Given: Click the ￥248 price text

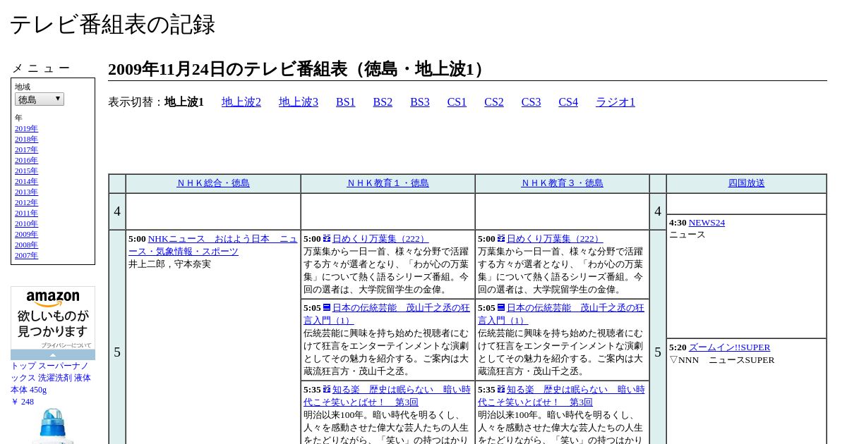Looking at the screenshot, I should [22, 402].
